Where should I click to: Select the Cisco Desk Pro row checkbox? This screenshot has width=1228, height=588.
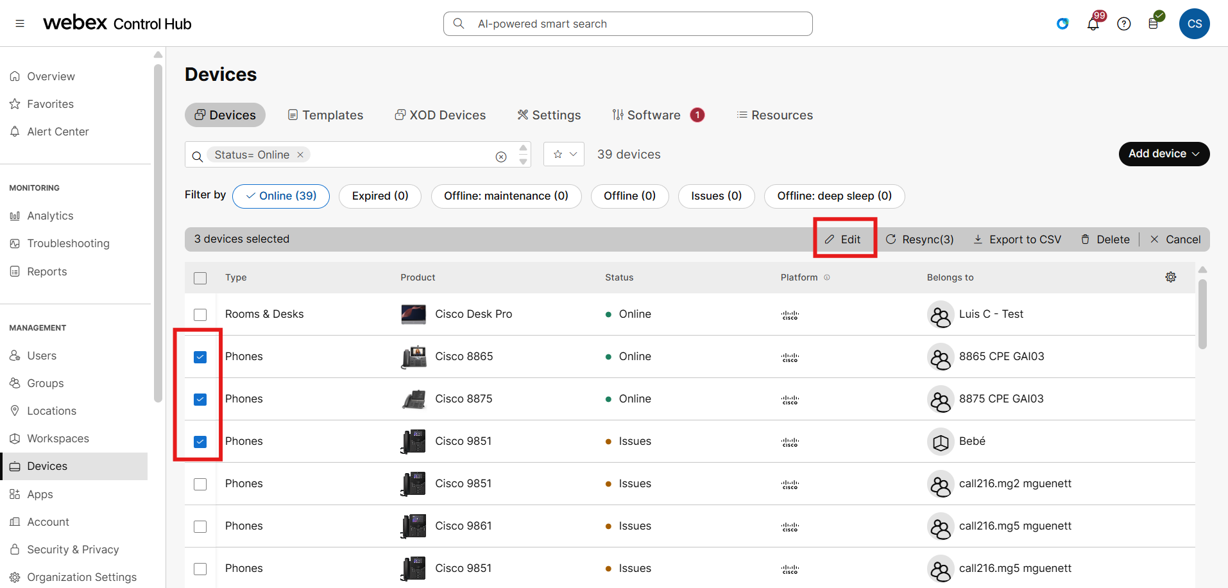pos(200,315)
